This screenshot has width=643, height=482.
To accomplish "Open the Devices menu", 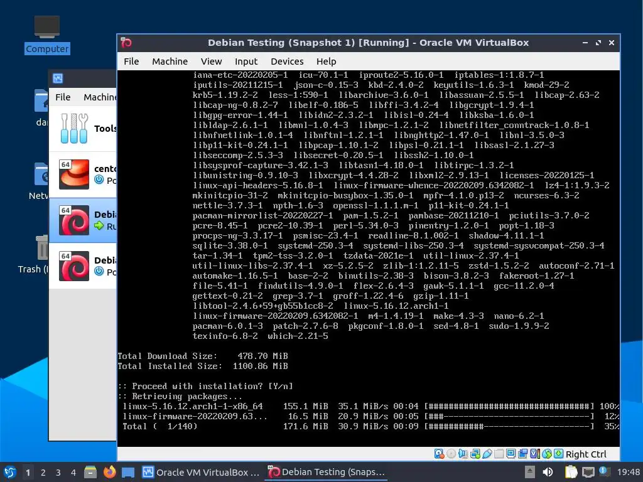I will tap(287, 62).
